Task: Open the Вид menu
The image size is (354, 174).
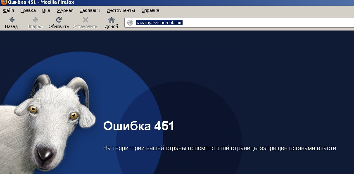Action: 46,10
